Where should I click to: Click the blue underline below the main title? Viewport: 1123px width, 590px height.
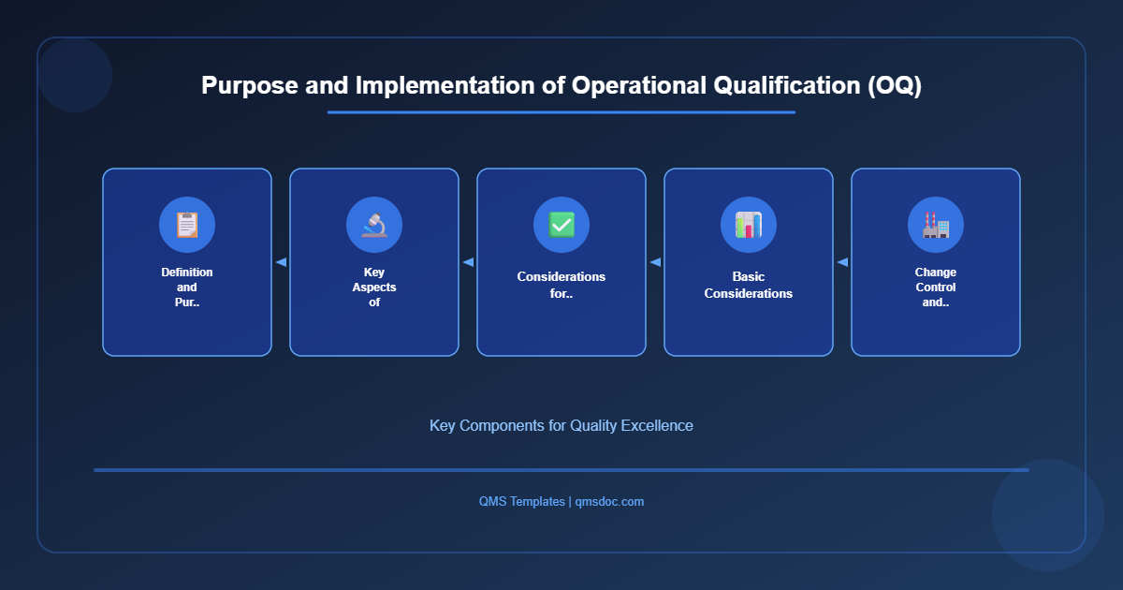point(561,112)
